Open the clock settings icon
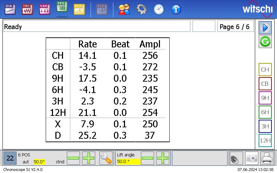The image size is (277, 173). click(x=159, y=9)
